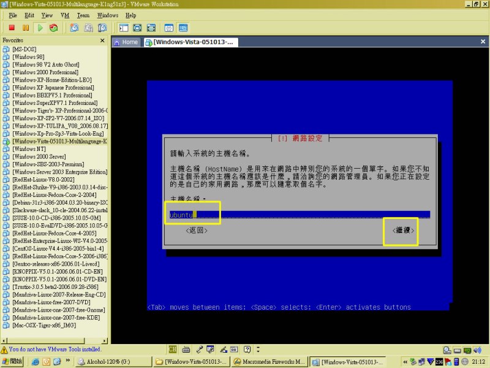The image size is (490, 368).
Task: Click the 繼續 continue button in installer
Action: (x=403, y=231)
